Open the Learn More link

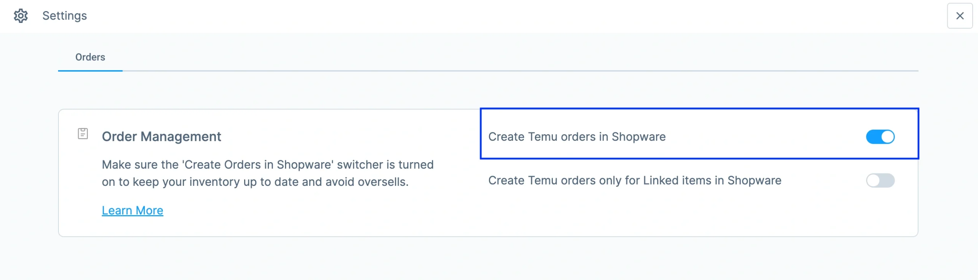click(x=132, y=210)
